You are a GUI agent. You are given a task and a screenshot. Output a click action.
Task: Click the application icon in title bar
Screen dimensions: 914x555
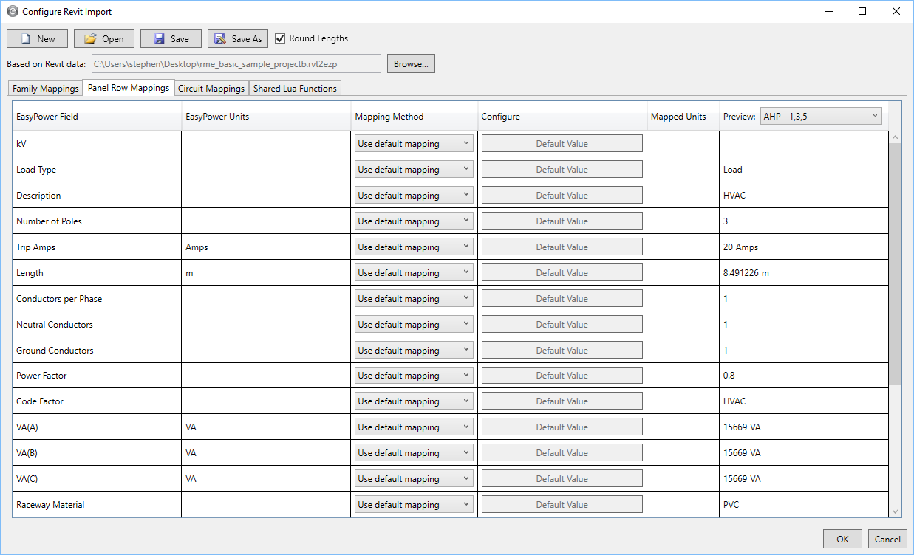pyautogui.click(x=12, y=12)
